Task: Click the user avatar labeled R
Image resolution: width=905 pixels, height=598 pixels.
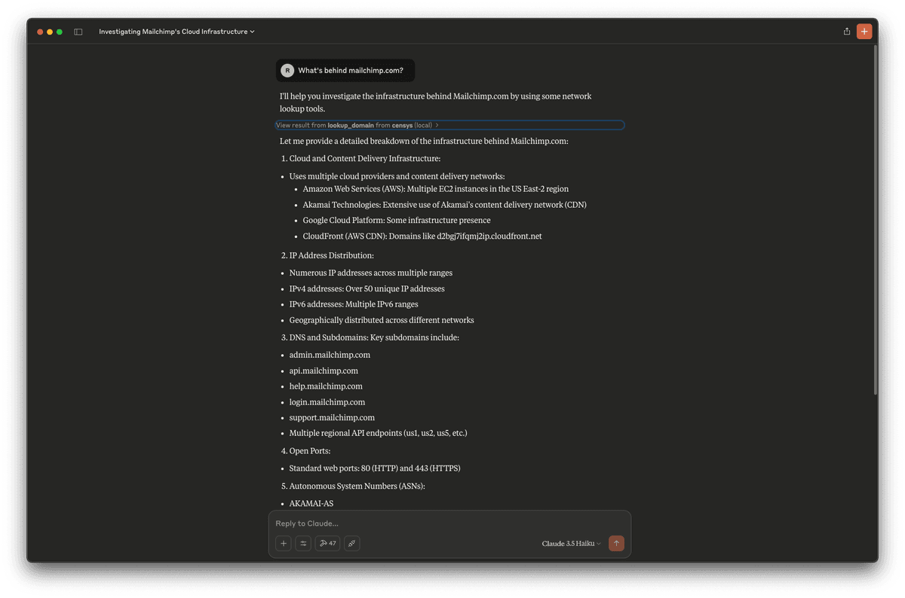Action: [x=287, y=71]
